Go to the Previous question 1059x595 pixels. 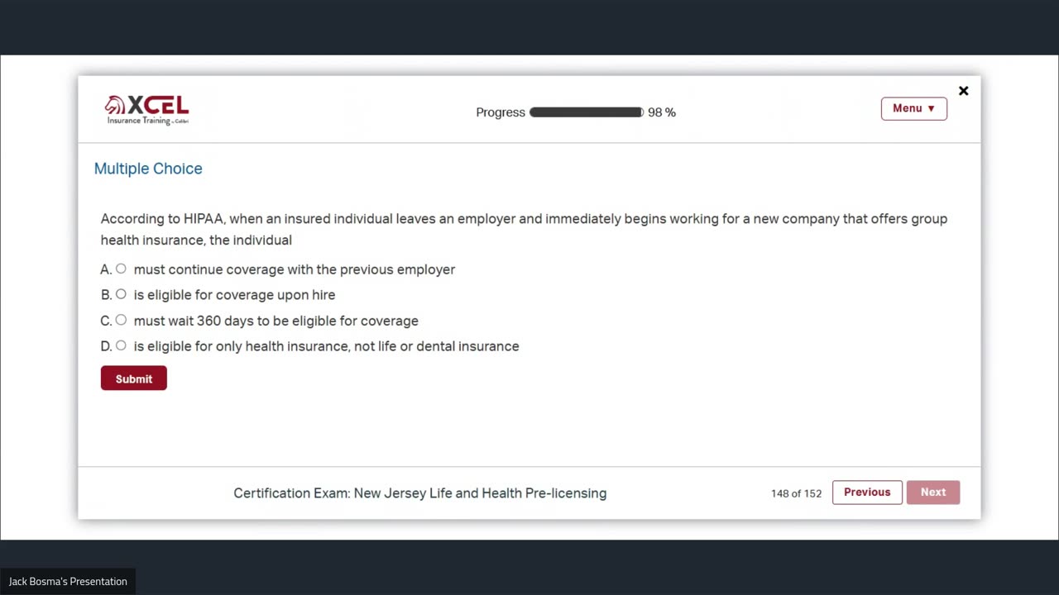click(867, 492)
